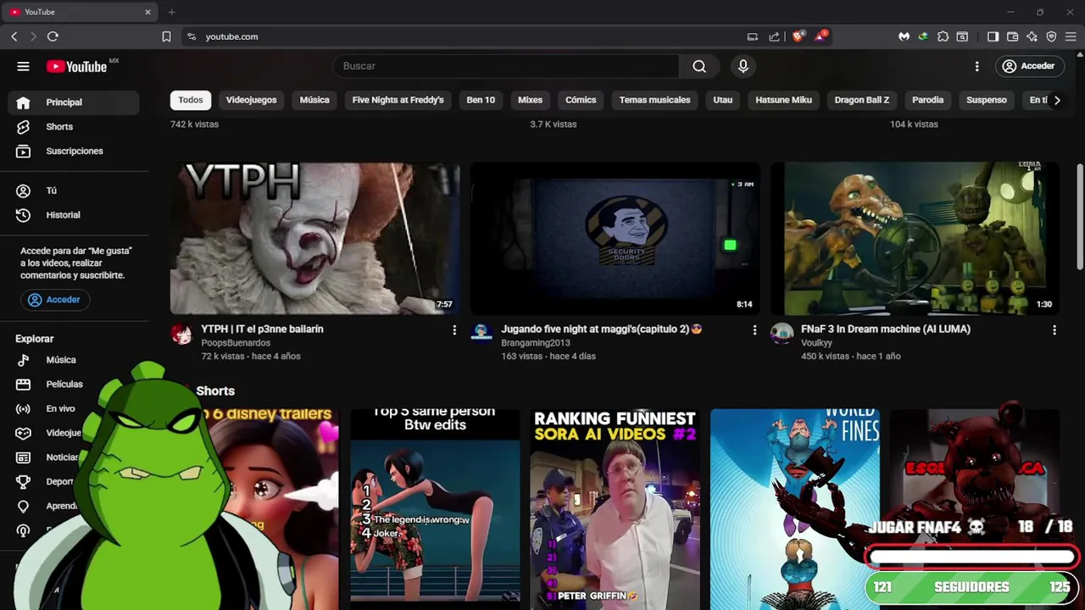Reload the page with refresh icon
This screenshot has height=610, width=1085.
pyautogui.click(x=53, y=36)
